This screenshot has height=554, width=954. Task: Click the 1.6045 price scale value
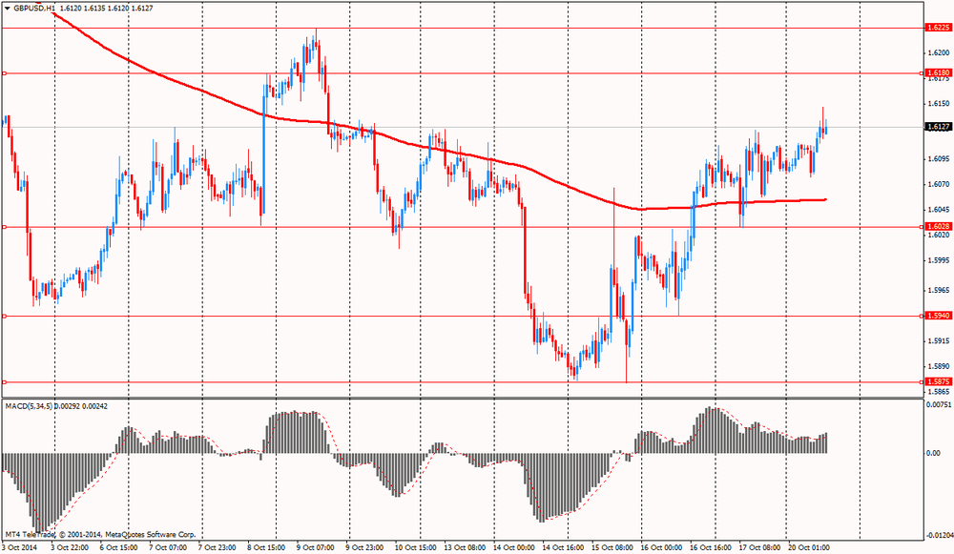938,209
